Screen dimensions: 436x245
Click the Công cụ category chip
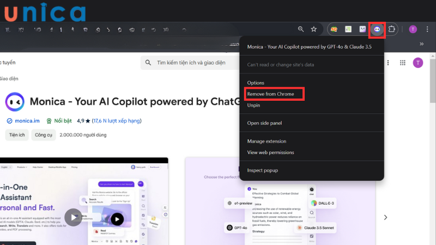click(x=44, y=135)
